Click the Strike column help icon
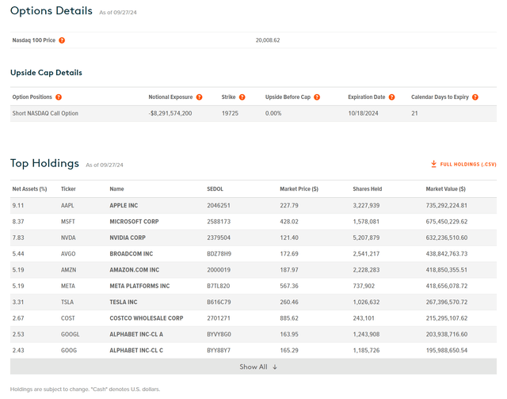The image size is (507, 399). [242, 97]
